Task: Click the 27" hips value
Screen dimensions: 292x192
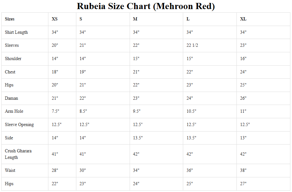Action: point(243,184)
